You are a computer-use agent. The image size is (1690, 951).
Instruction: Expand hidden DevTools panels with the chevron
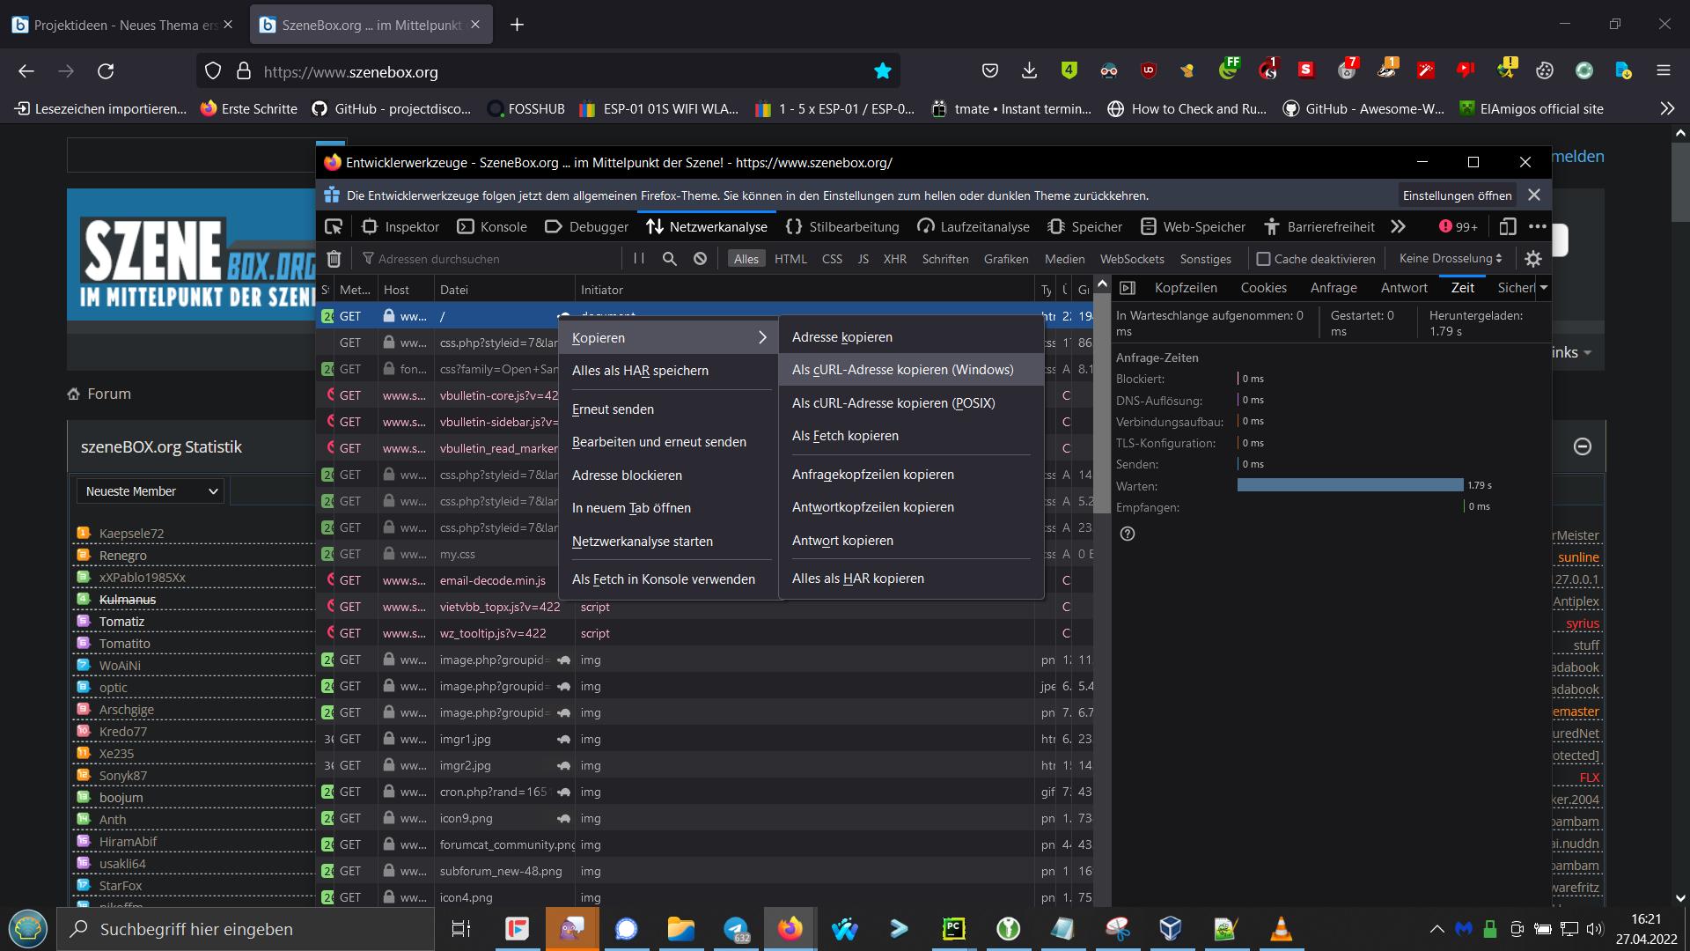[1398, 226]
